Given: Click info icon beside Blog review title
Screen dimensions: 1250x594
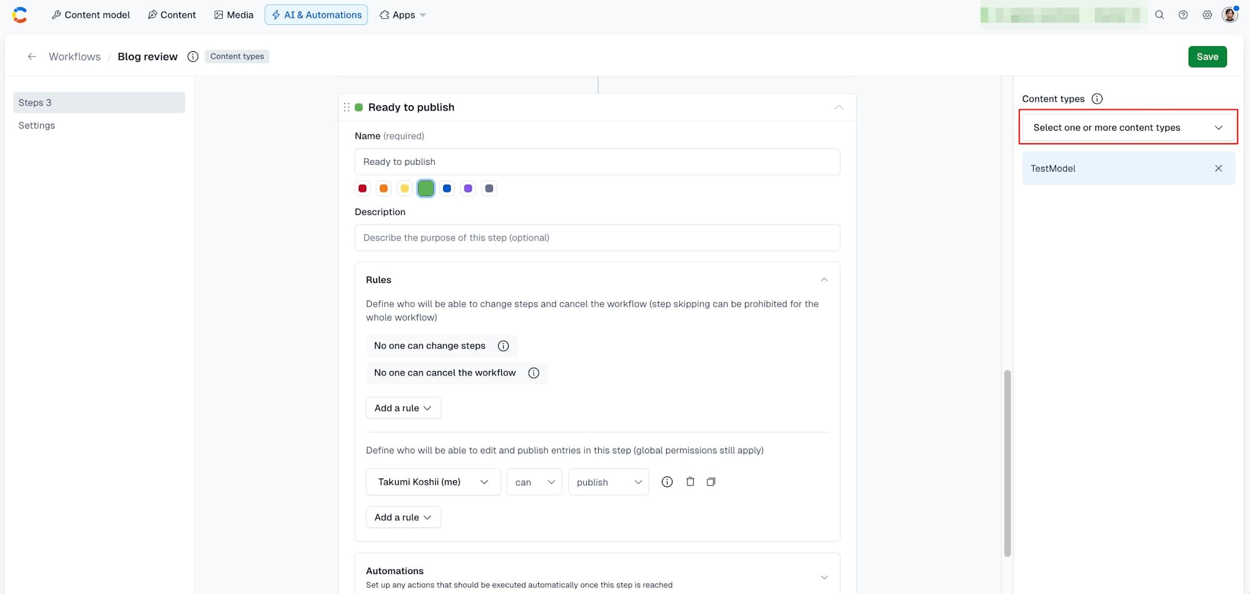Looking at the screenshot, I should (193, 56).
